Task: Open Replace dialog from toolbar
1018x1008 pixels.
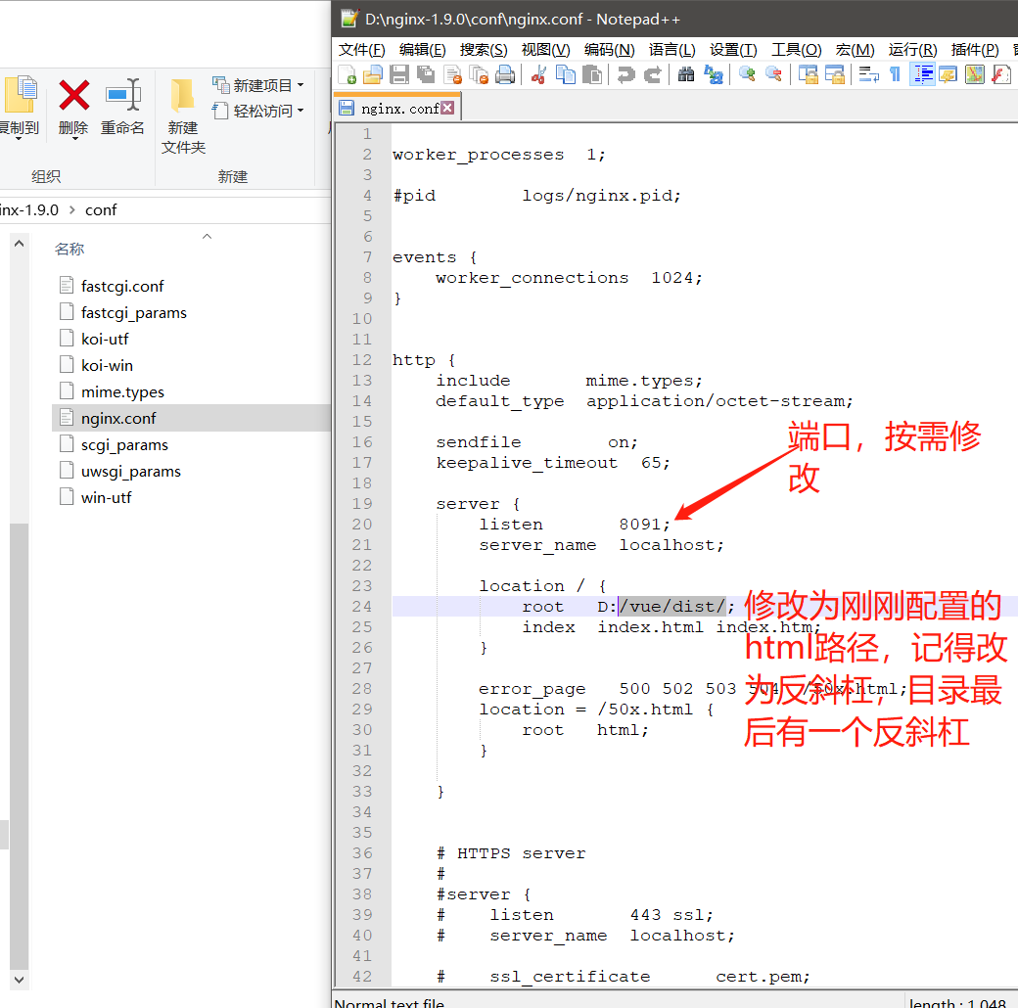Action: tap(713, 74)
